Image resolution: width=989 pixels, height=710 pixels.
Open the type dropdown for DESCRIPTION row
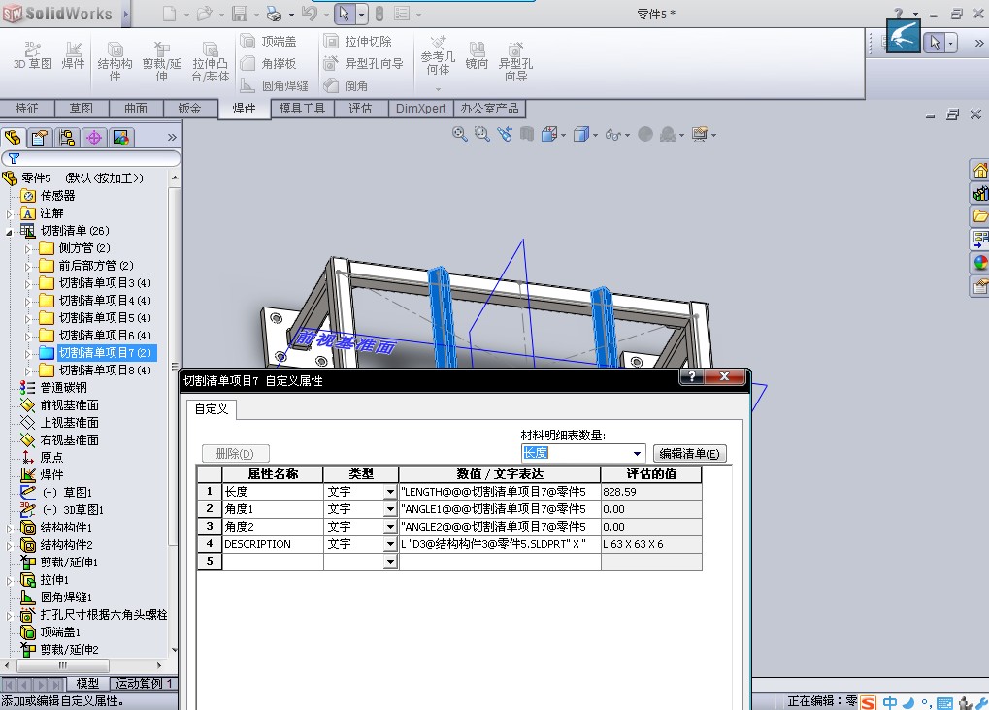[390, 544]
